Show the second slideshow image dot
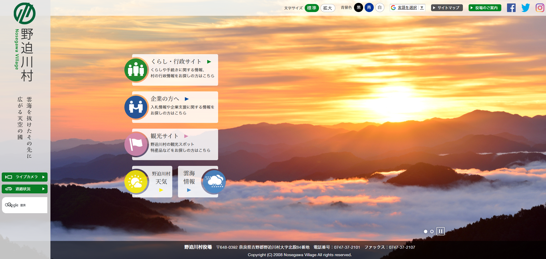Viewport: 546px width, 259px height. click(x=432, y=231)
